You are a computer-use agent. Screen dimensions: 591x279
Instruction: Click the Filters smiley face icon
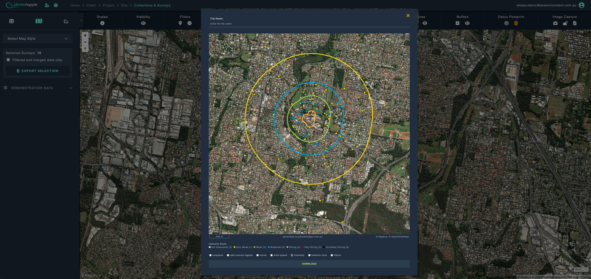pyautogui.click(x=189, y=23)
